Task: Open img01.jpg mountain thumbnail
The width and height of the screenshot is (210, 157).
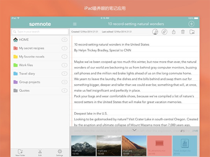Action: [x=83, y=145]
